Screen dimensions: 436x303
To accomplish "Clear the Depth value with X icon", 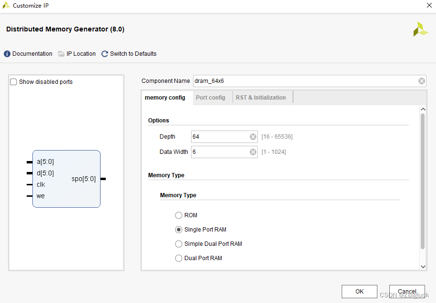I will pyautogui.click(x=253, y=137).
